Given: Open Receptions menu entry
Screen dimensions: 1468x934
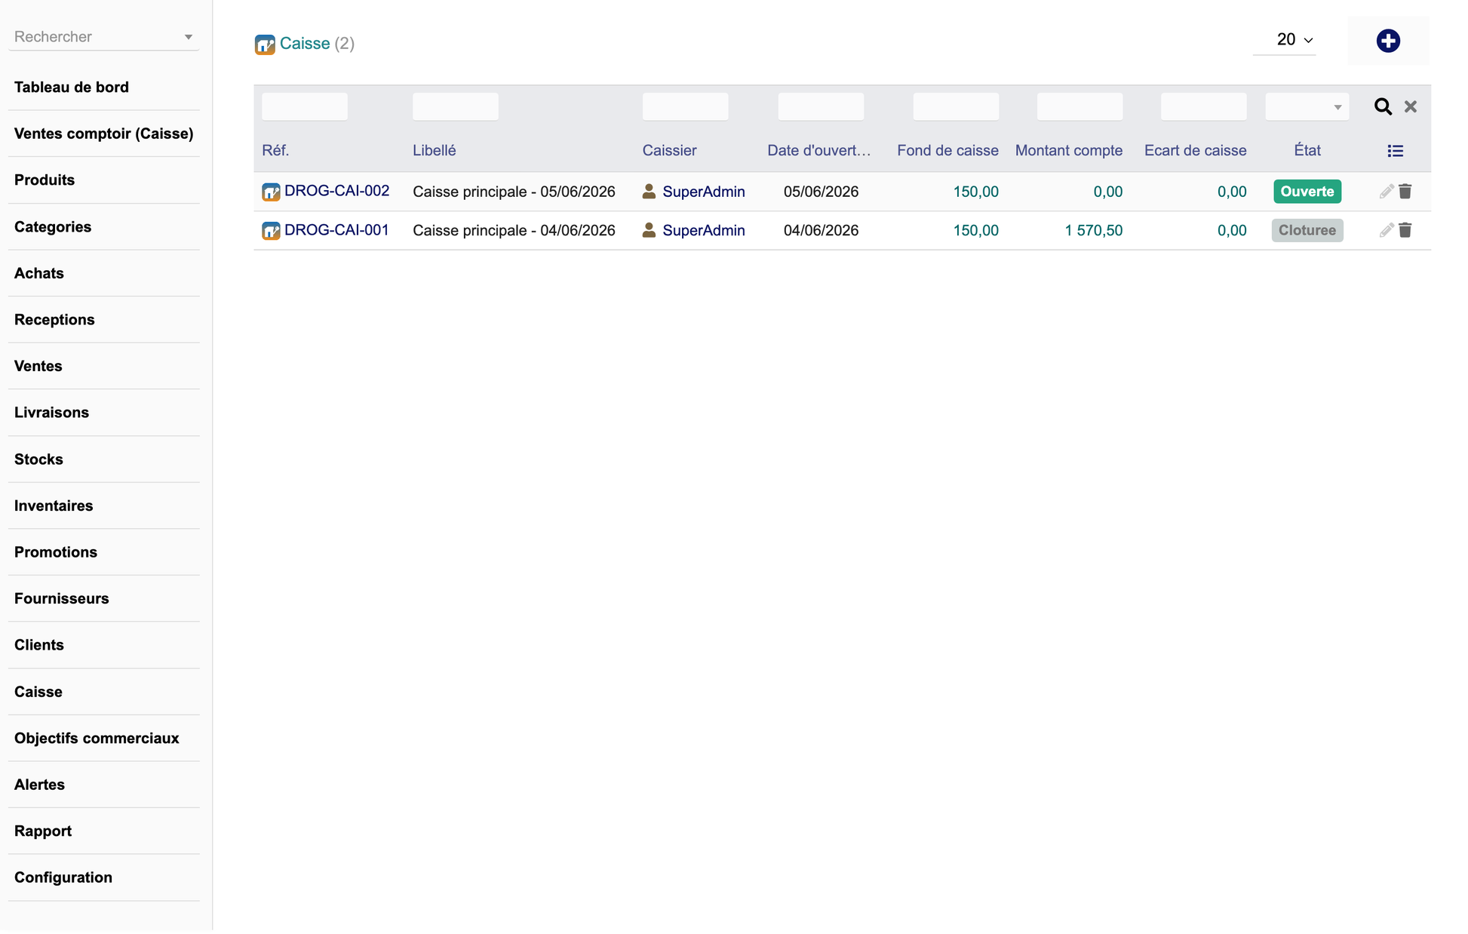Looking at the screenshot, I should [x=54, y=320].
